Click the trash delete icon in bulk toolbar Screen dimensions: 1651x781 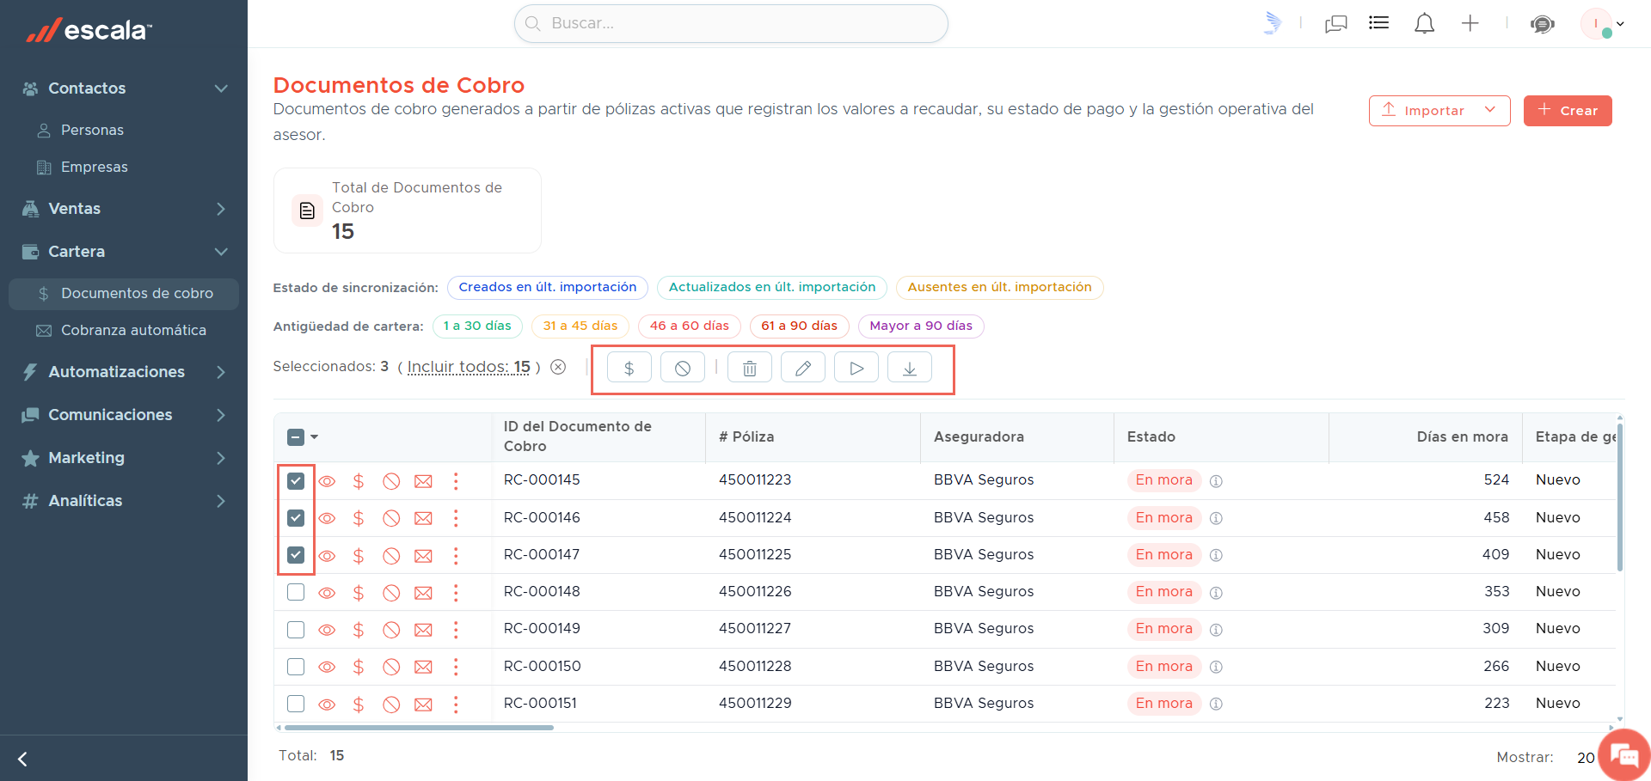point(750,368)
